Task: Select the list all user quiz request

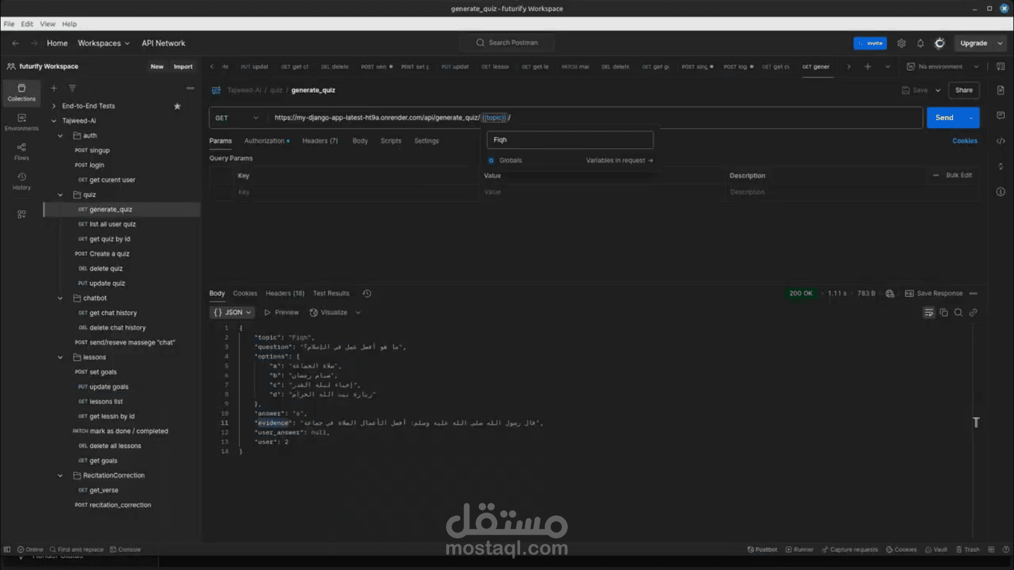Action: (112, 225)
